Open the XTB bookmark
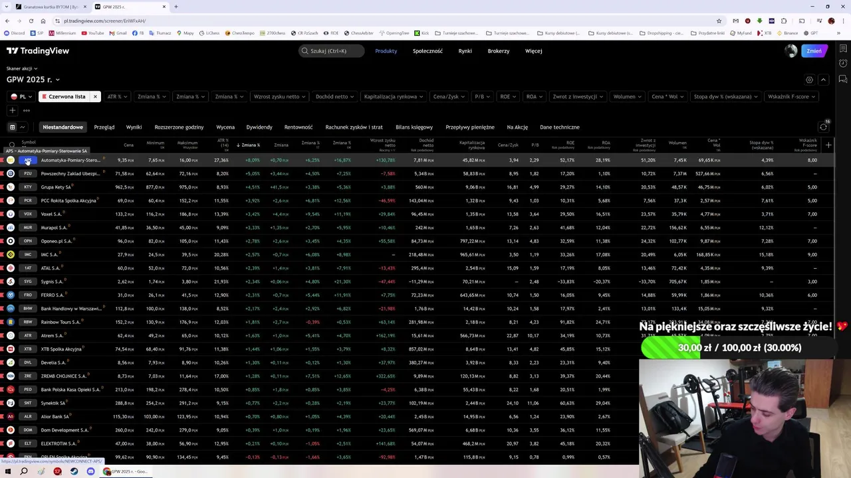Viewport: 851px width, 478px height. point(764,33)
